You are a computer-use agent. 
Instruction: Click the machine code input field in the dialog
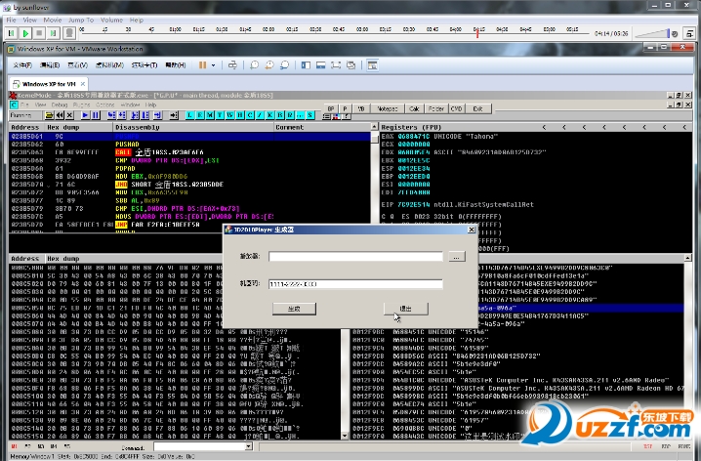355,284
